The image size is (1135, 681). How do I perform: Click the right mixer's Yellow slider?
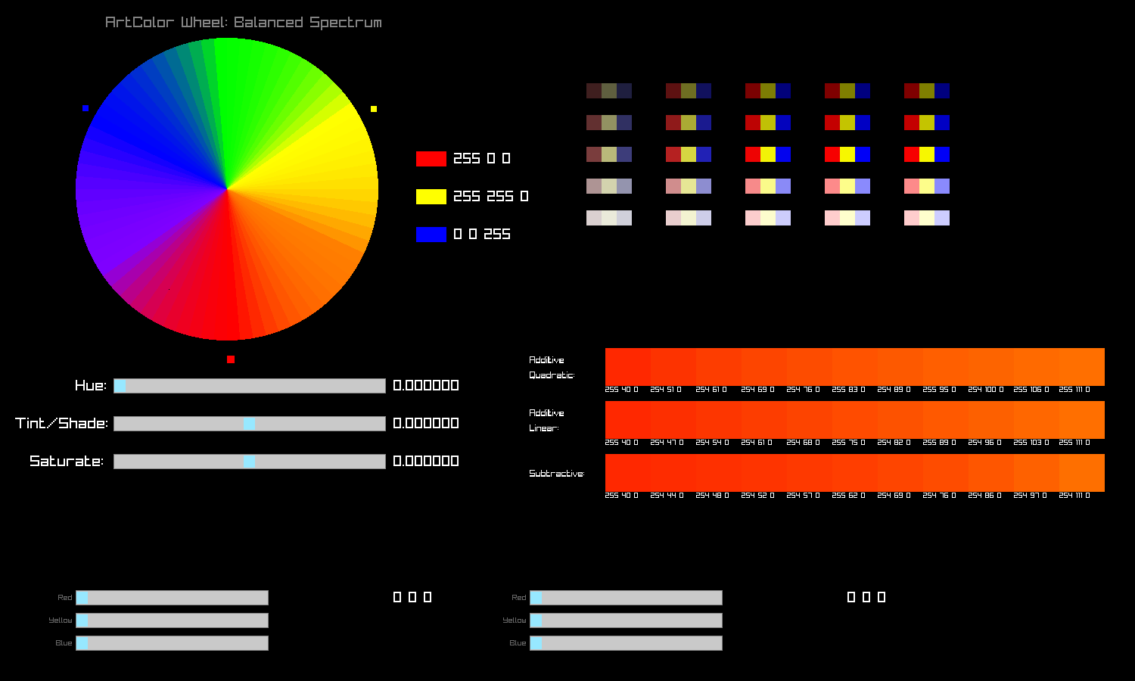coord(626,620)
